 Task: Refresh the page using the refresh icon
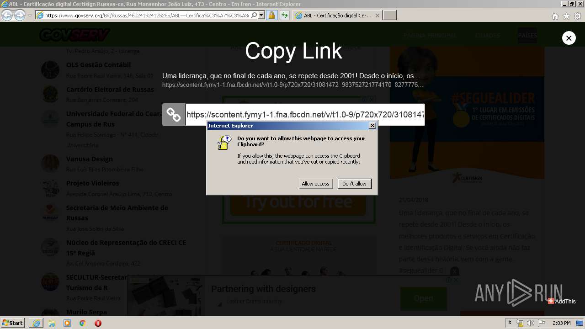click(285, 16)
